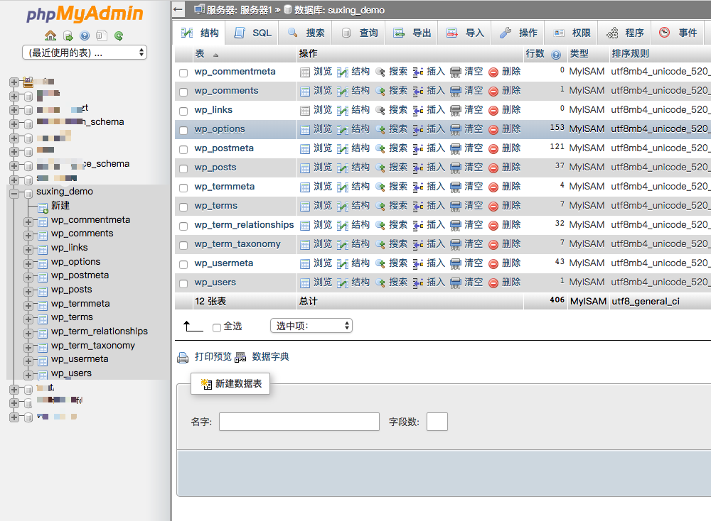Open the phpMyAdmin documentation help icon

click(x=85, y=35)
